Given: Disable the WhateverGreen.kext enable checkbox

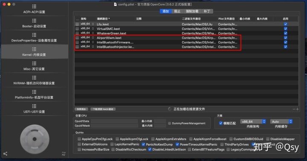Looking at the screenshot, I should (285, 33).
